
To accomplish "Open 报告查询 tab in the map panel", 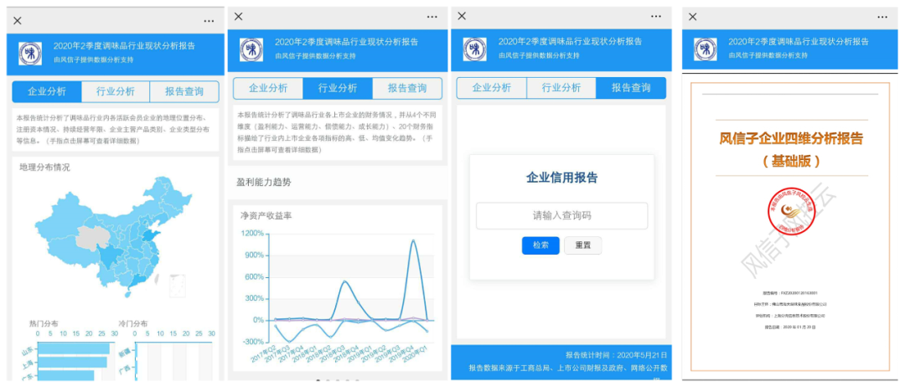I will pos(184,92).
